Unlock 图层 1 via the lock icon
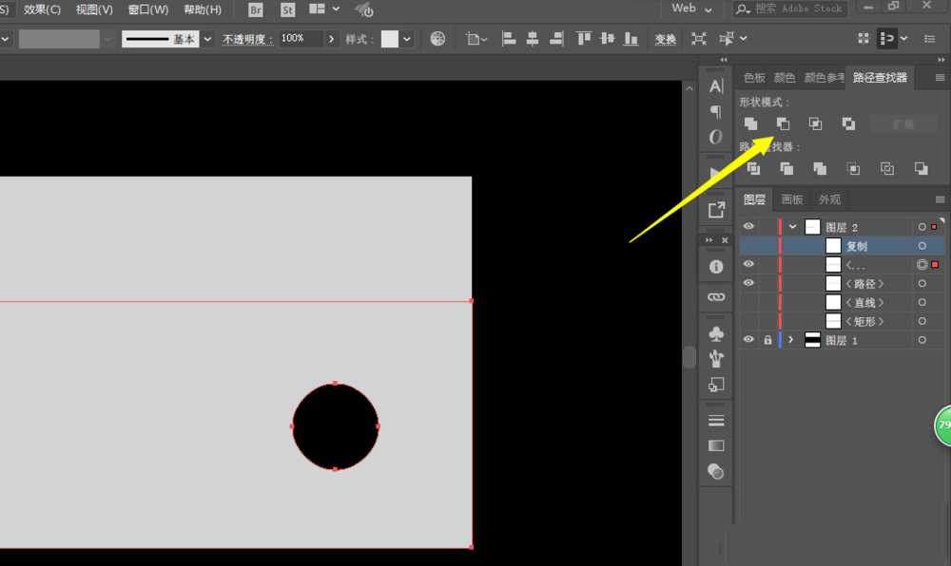Image resolution: width=951 pixels, height=566 pixels. pyautogui.click(x=767, y=340)
